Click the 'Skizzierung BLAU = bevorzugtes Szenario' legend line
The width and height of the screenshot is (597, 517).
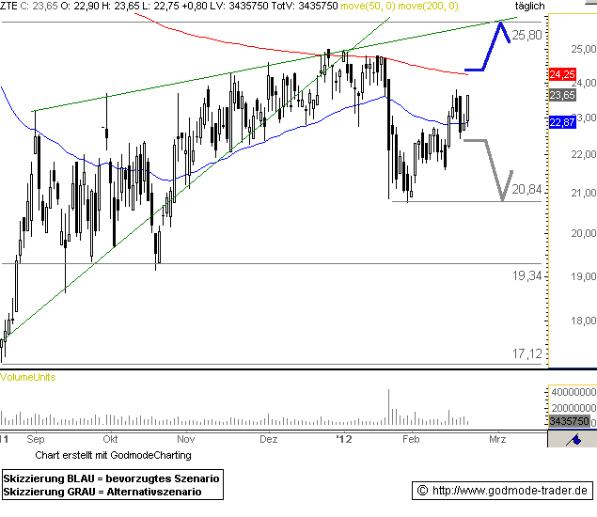(x=111, y=478)
